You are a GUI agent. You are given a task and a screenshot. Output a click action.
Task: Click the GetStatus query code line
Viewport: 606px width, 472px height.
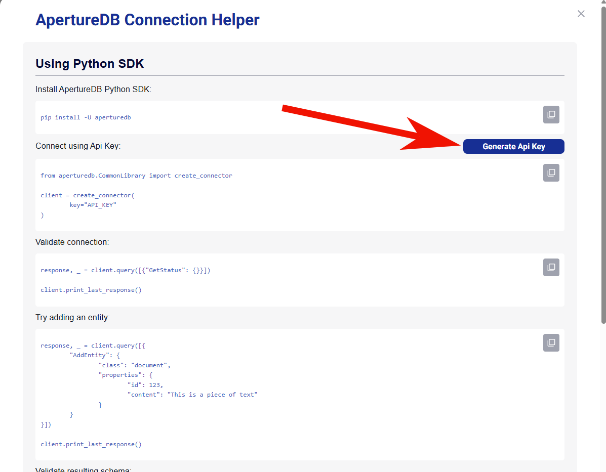pyautogui.click(x=126, y=270)
